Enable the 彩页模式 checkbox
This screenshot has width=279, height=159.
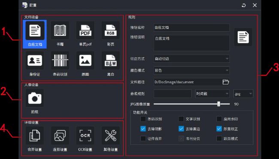[219, 138]
